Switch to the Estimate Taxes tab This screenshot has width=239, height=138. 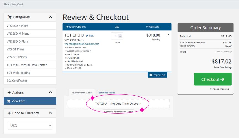pos(107,93)
